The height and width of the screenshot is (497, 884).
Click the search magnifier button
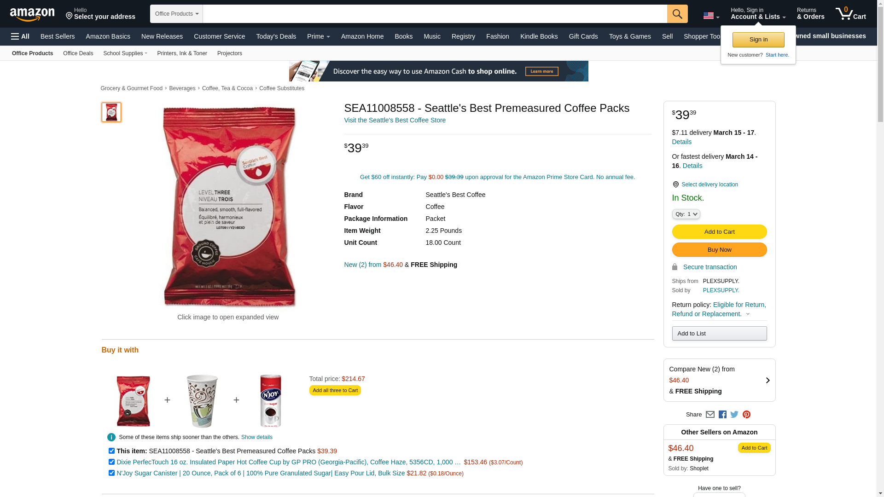pyautogui.click(x=677, y=14)
